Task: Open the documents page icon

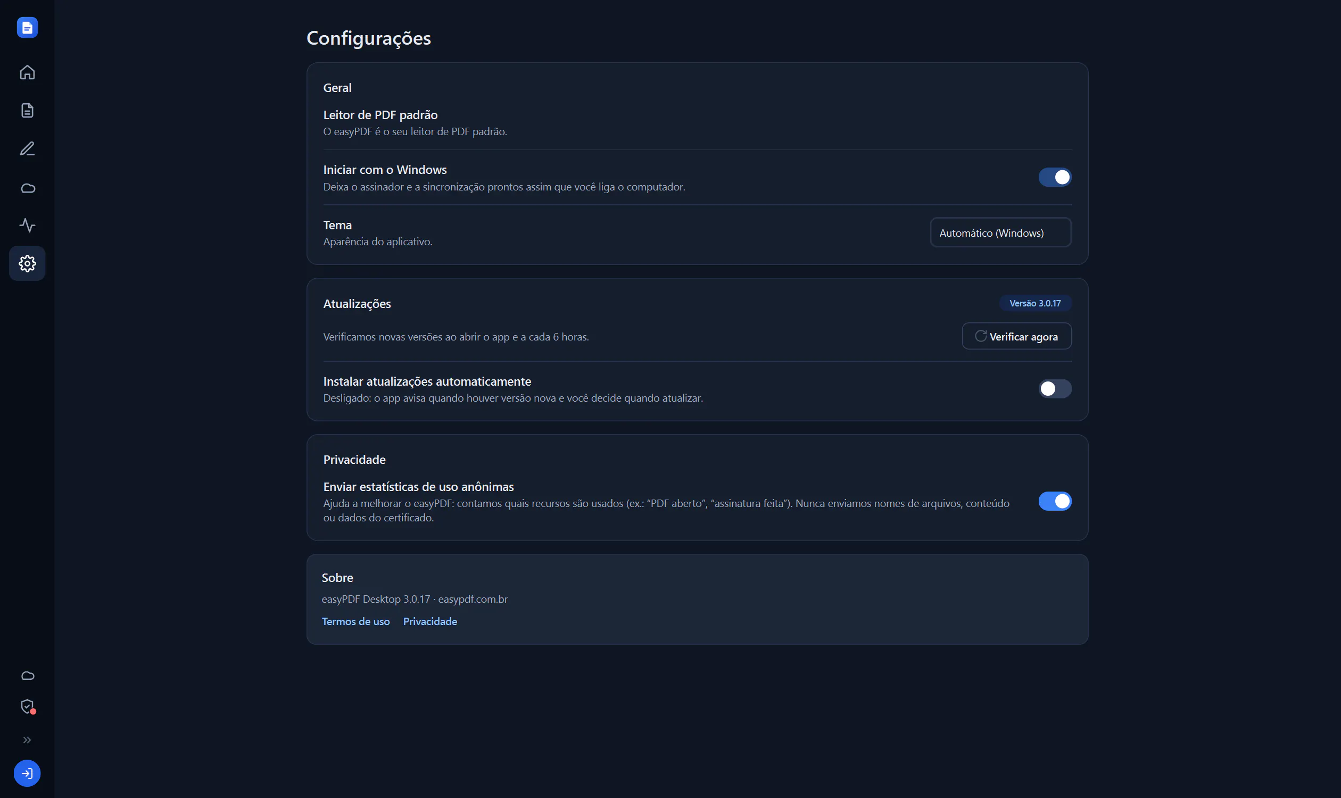Action: [27, 110]
